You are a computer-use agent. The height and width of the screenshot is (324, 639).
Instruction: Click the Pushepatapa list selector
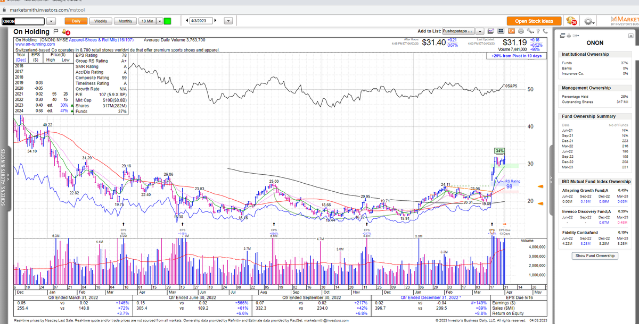pyautogui.click(x=458, y=31)
